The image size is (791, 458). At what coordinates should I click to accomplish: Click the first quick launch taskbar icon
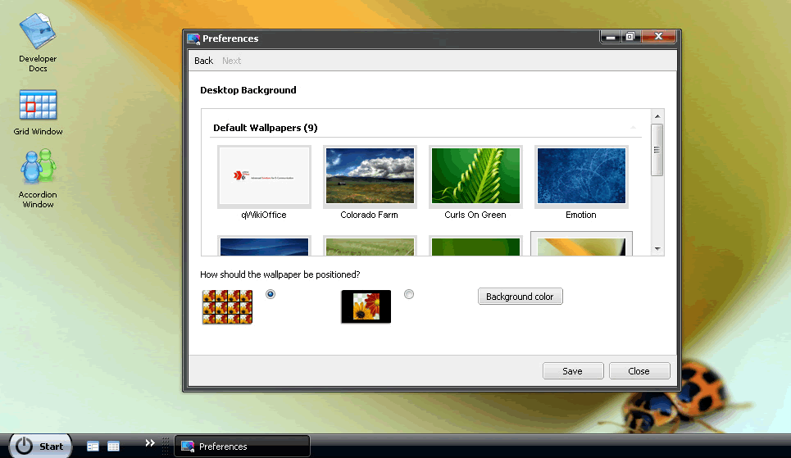pyautogui.click(x=93, y=447)
